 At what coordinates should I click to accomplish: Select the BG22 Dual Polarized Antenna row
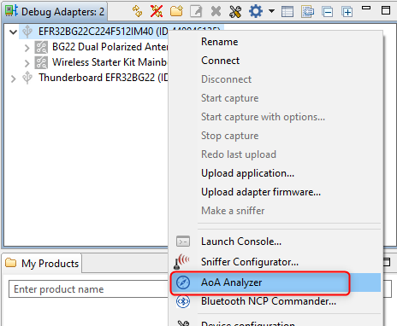[x=110, y=47]
